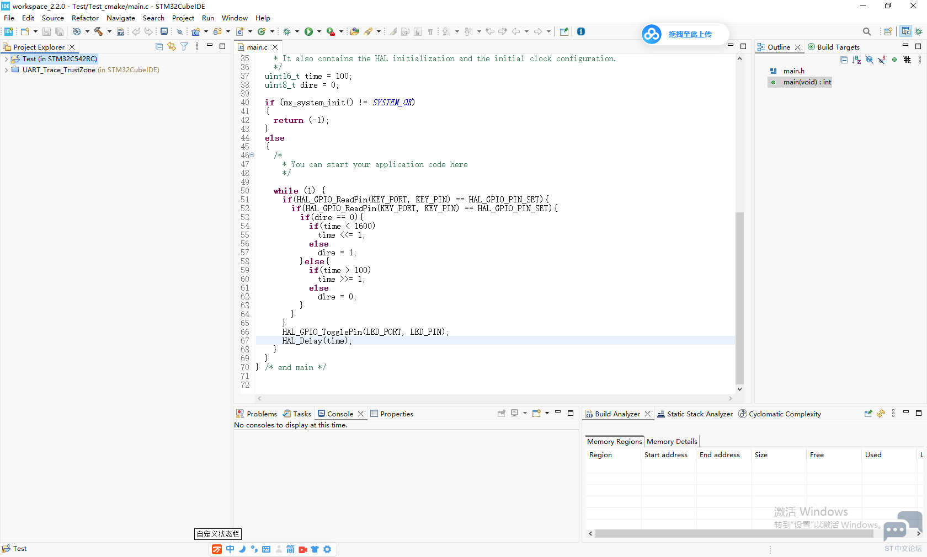This screenshot has height=557, width=927.
Task: Select main(void) : int in Outline
Action: pyautogui.click(x=807, y=82)
